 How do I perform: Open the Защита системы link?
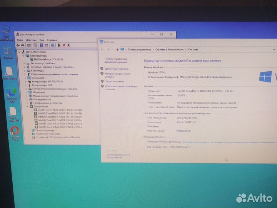tap(114, 81)
